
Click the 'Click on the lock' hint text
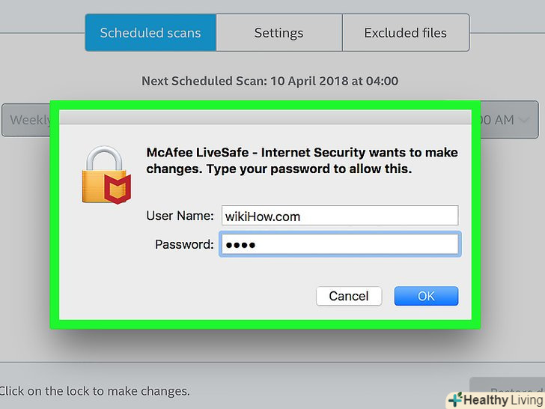pos(94,390)
